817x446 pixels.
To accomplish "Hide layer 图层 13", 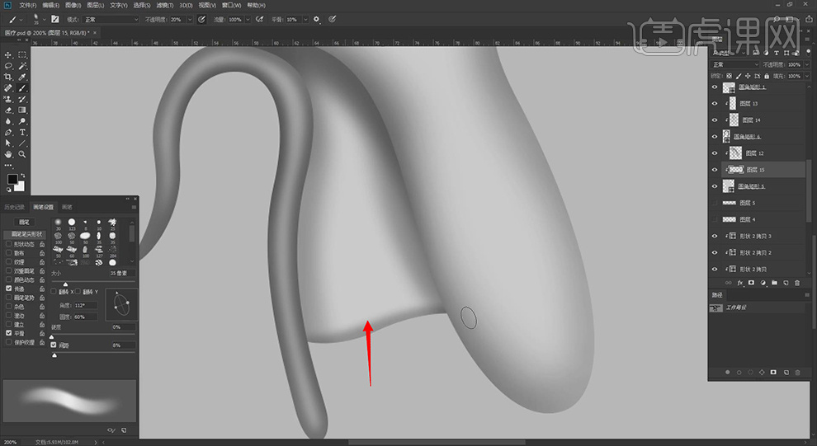I will [715, 104].
